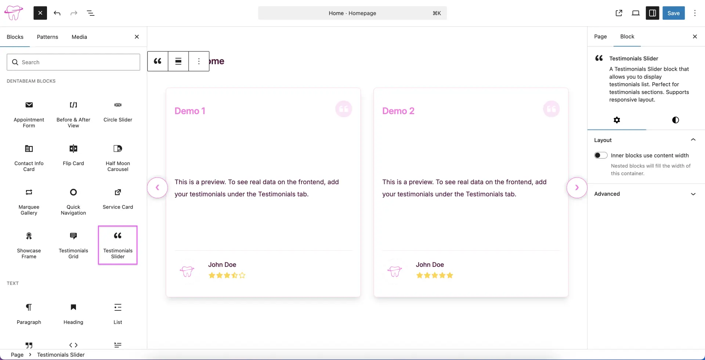The width and height of the screenshot is (705, 360).
Task: Open the editor options menu
Action: coord(695,13)
